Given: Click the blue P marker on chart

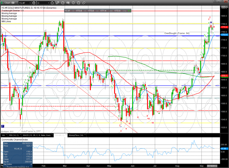Looking at the screenshot, I should coord(3,126).
